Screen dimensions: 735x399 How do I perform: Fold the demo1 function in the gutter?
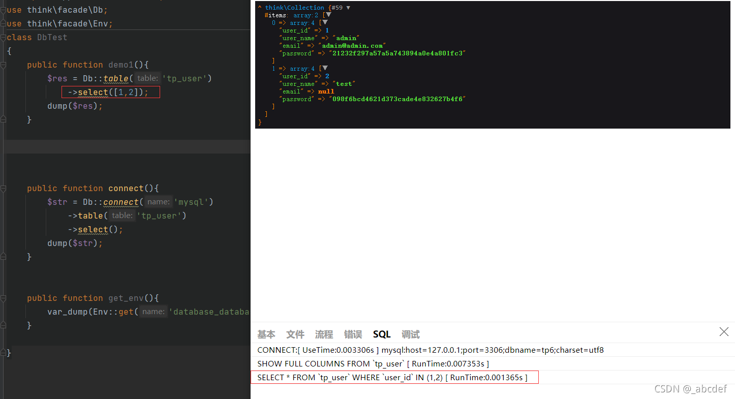4,65
